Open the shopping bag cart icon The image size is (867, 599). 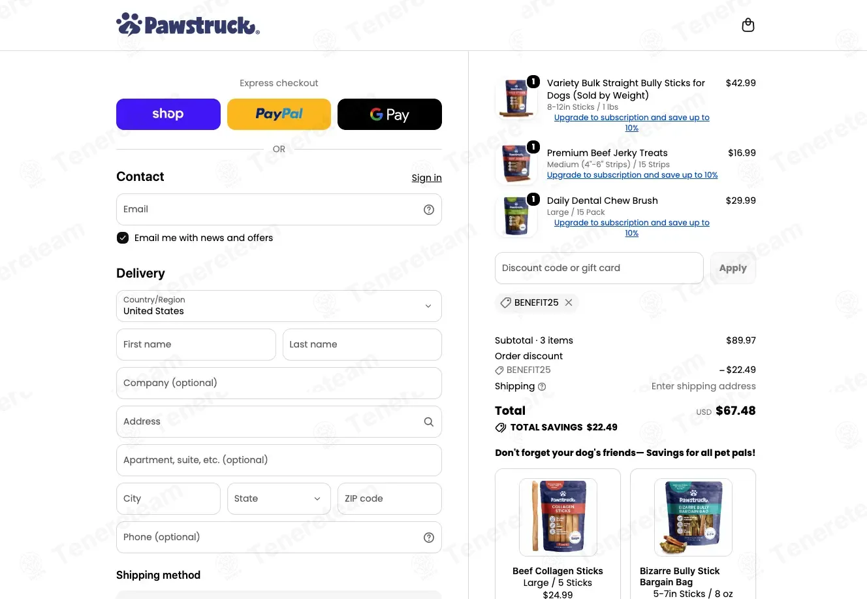pos(748,25)
